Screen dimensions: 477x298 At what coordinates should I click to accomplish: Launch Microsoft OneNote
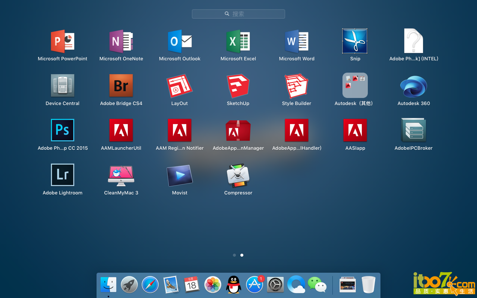click(x=121, y=41)
